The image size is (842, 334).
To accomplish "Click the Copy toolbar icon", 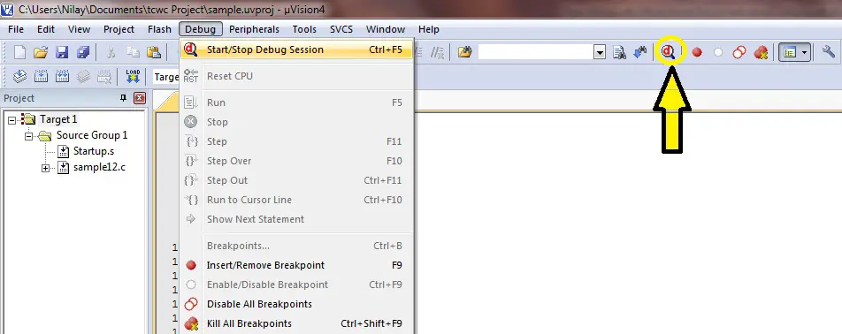I will 133,52.
